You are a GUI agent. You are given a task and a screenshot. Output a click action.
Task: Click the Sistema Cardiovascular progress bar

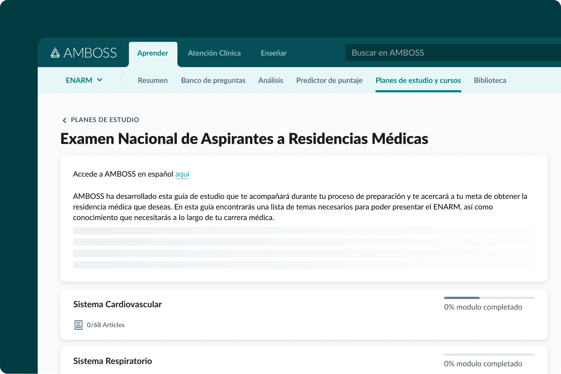pyautogui.click(x=489, y=298)
